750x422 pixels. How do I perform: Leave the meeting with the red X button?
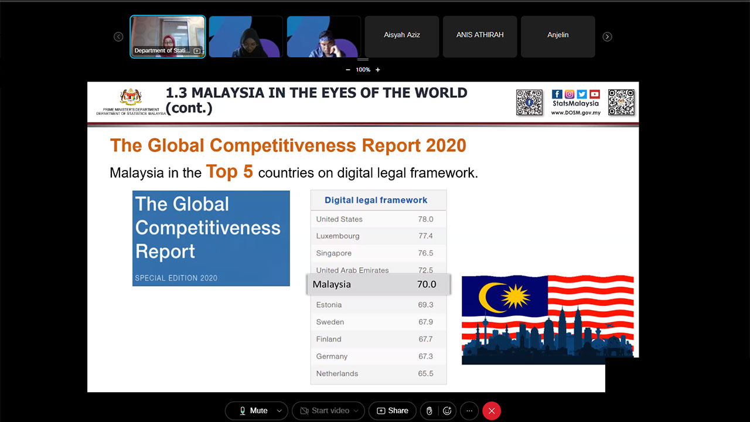[492, 411]
